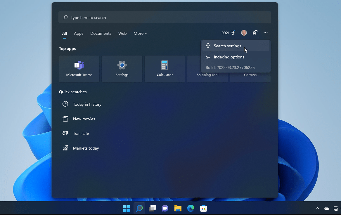Run the Translate quick search

(x=81, y=133)
